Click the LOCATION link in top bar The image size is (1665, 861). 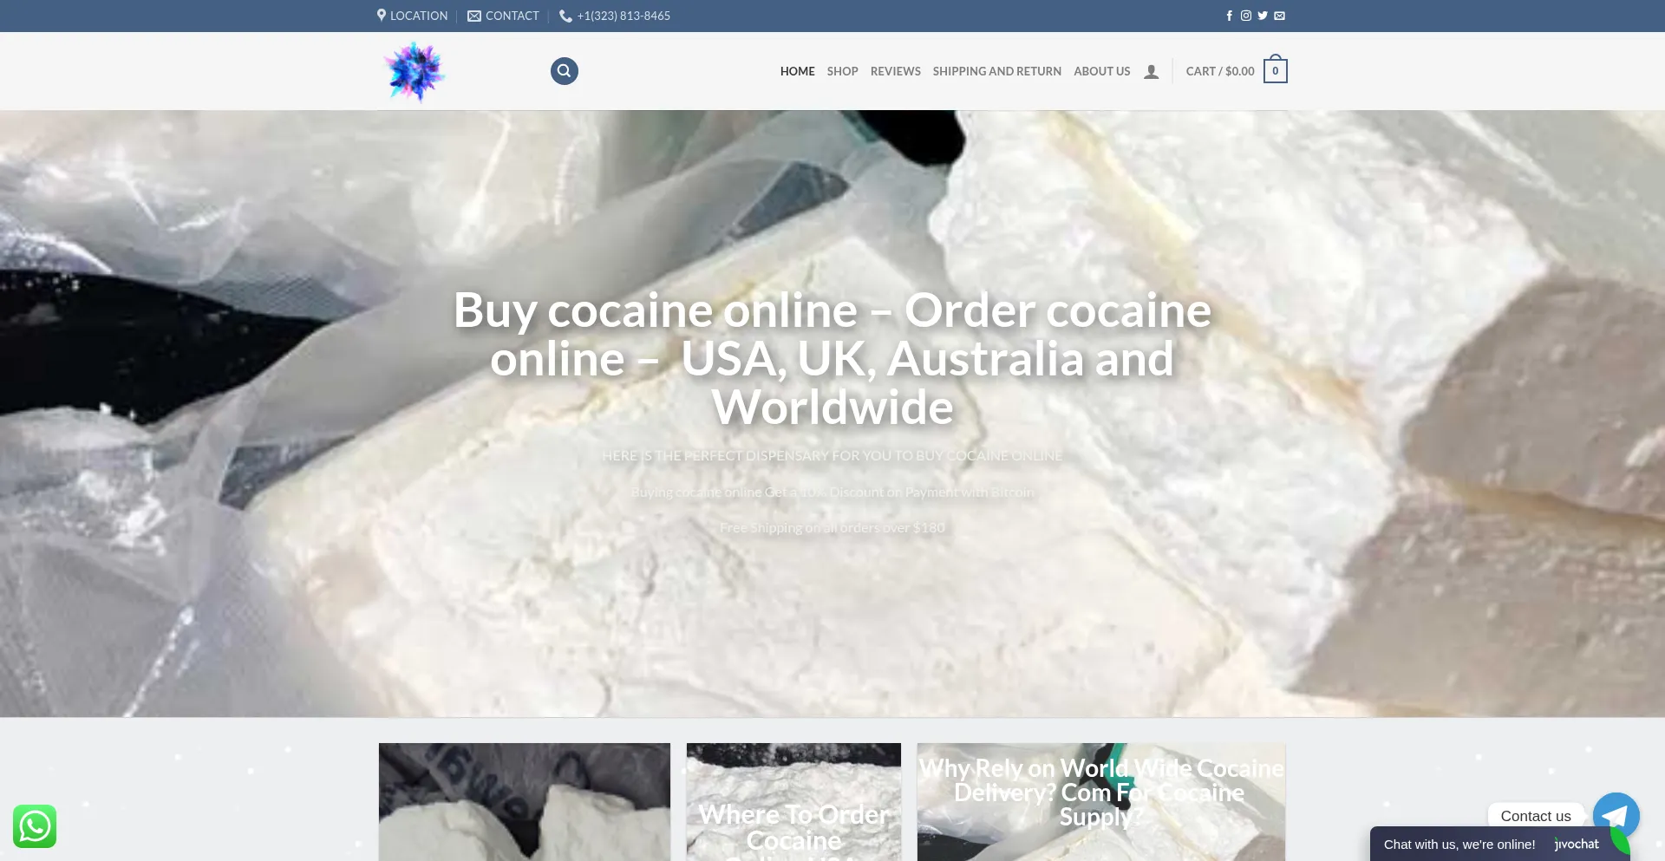click(413, 16)
